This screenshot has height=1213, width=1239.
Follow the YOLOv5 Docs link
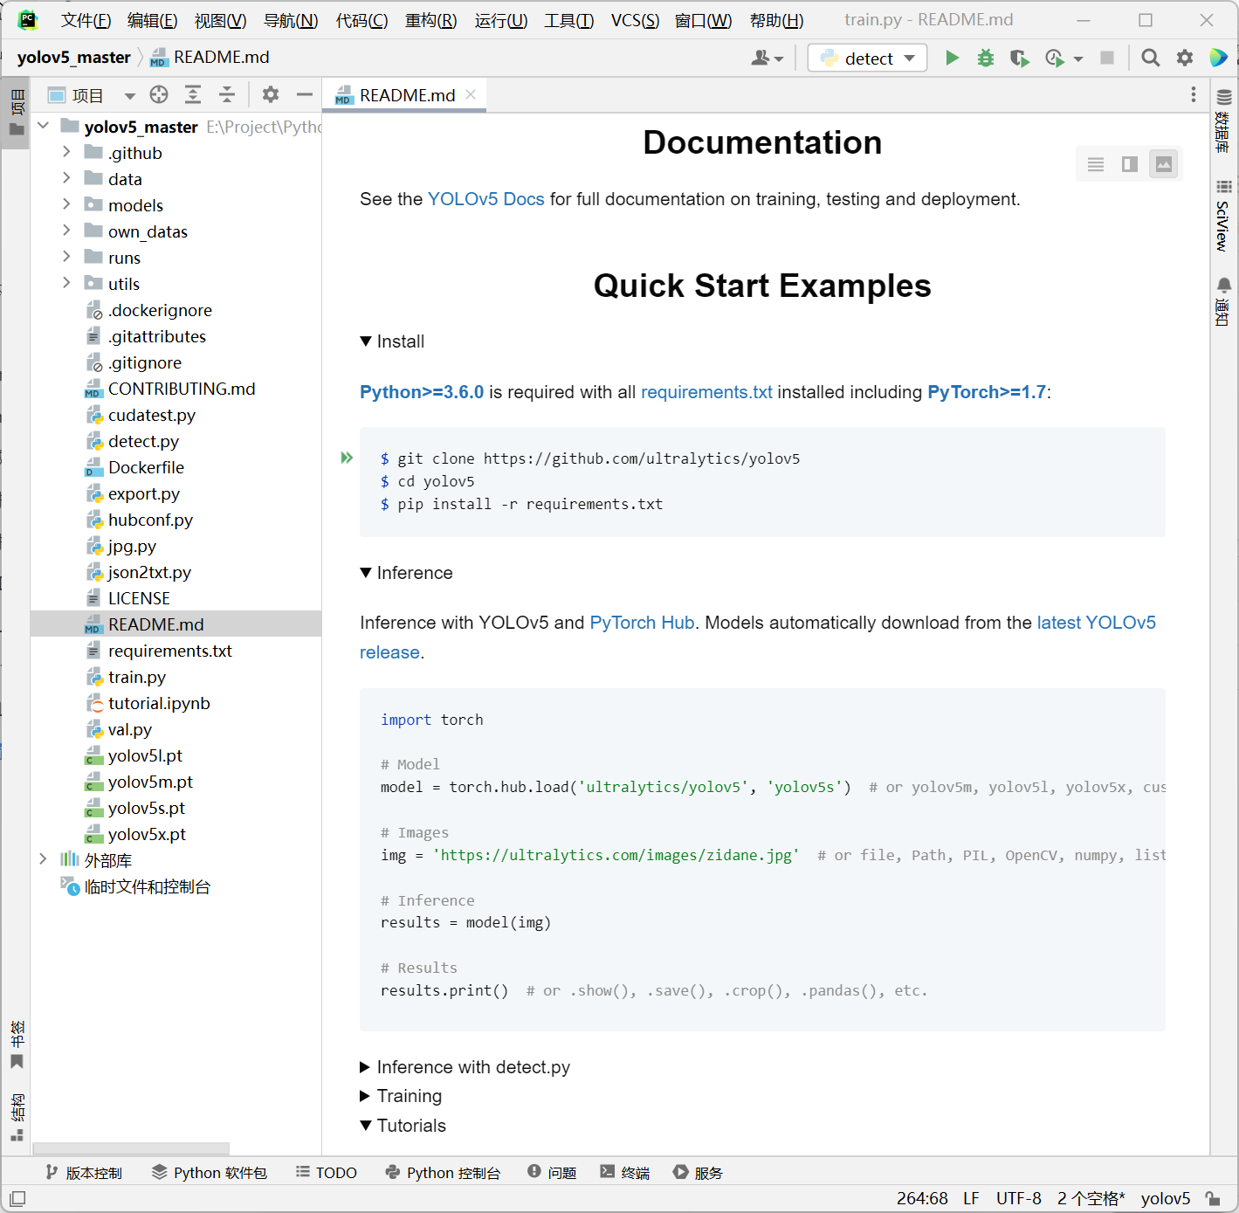(485, 199)
